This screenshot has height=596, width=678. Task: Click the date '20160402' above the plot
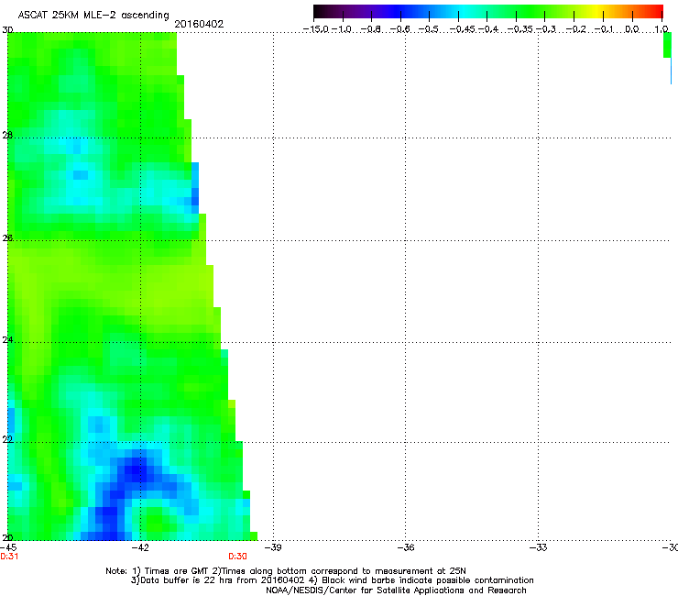[x=199, y=24]
